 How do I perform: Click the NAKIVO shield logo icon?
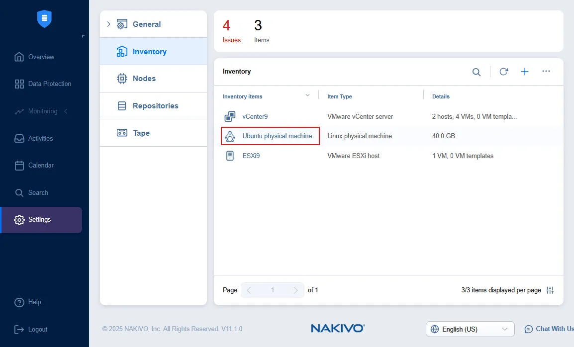coord(44,19)
